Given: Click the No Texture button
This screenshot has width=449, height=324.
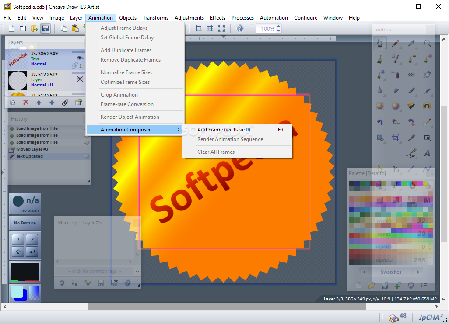Looking at the screenshot, I should coord(25,223).
